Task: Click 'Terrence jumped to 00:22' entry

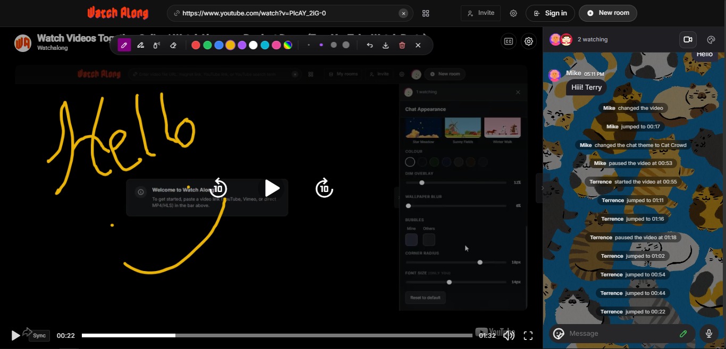Action: coord(633,312)
